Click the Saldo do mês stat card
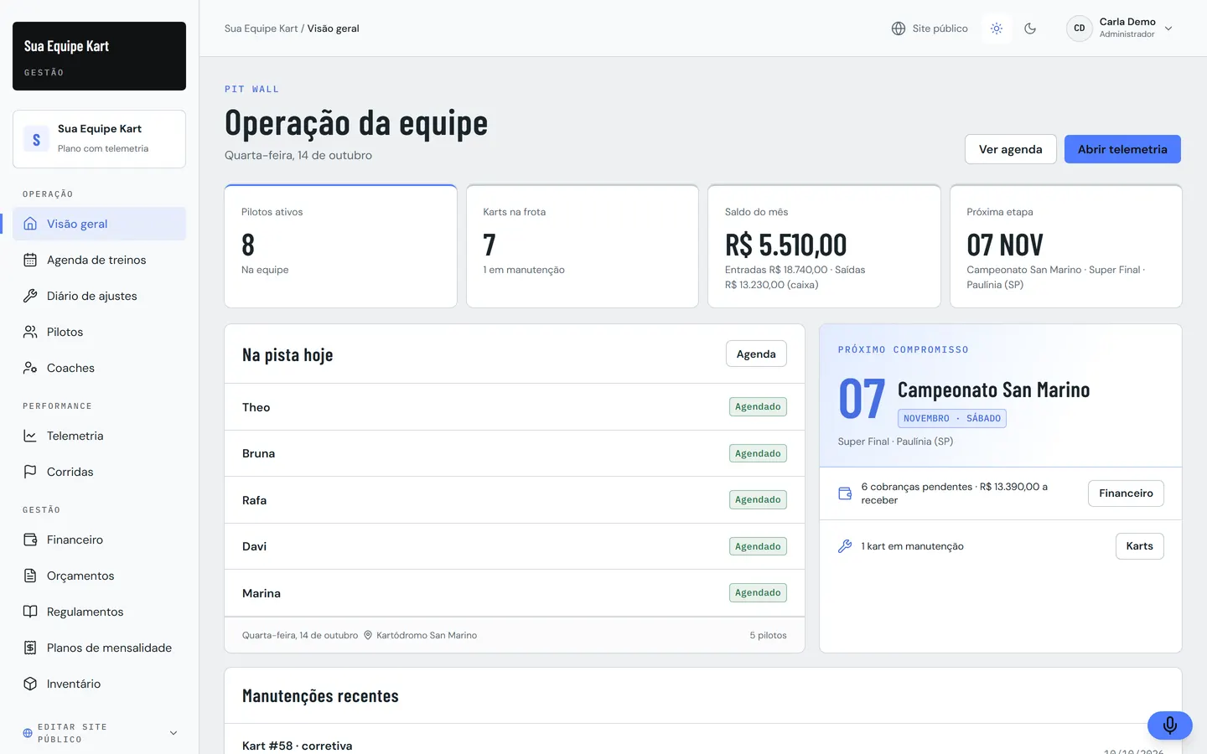The image size is (1207, 754). pos(824,246)
